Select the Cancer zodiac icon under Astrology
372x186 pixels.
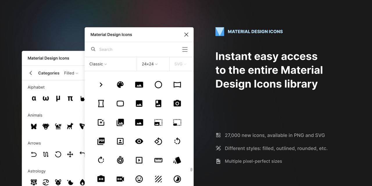tap(46, 182)
